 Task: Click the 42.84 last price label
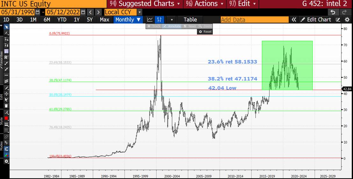tap(347, 89)
